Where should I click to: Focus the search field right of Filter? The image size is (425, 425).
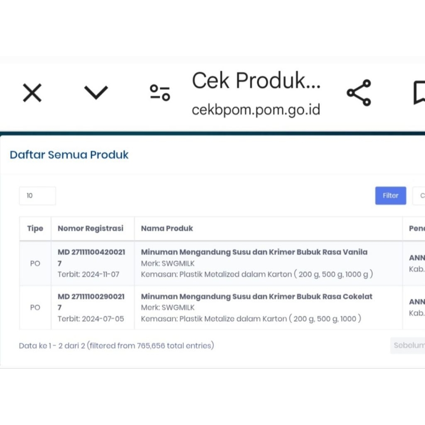(x=418, y=195)
